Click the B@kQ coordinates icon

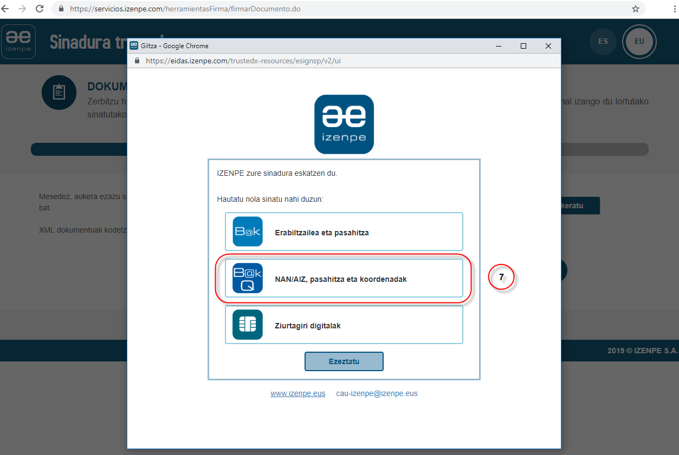pos(247,278)
